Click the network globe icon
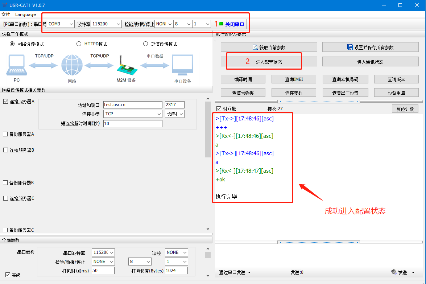This screenshot has width=426, height=284. tap(72, 65)
